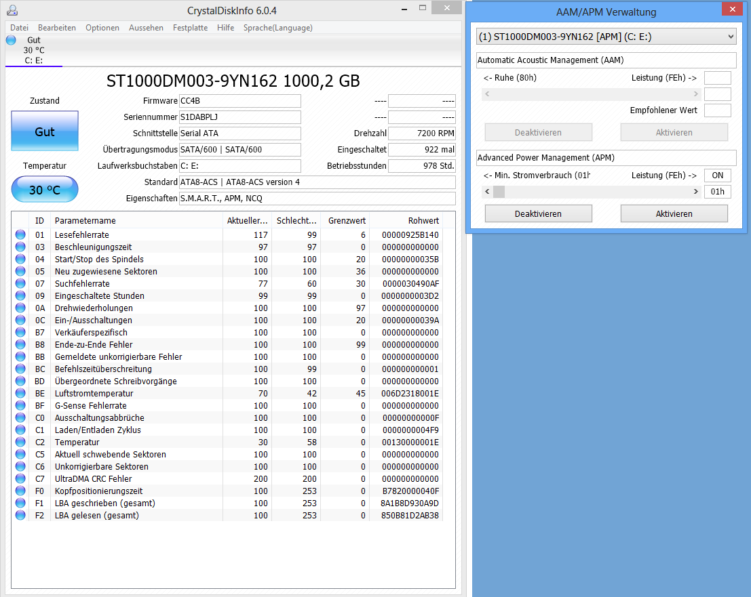Click the ID column header
The height and width of the screenshot is (597, 751).
[39, 220]
